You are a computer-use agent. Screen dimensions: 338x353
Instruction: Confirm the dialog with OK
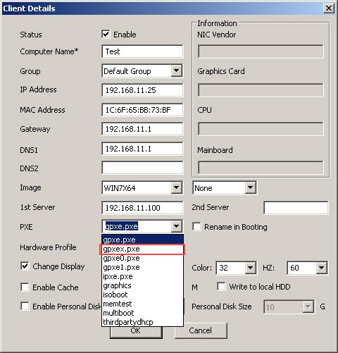click(x=136, y=333)
